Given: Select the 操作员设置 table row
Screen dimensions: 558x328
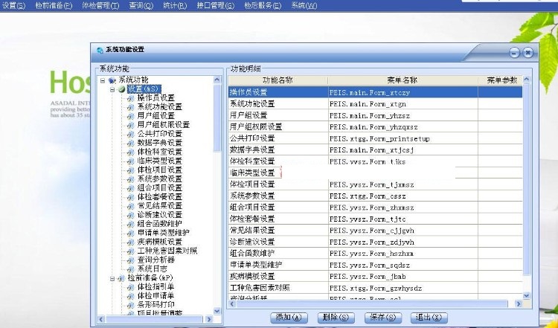Looking at the screenshot, I should pos(375,92).
